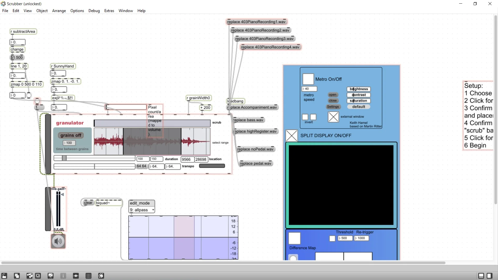Screen dimensions: 498x280
Task: Click the close message button
Action: point(333,101)
